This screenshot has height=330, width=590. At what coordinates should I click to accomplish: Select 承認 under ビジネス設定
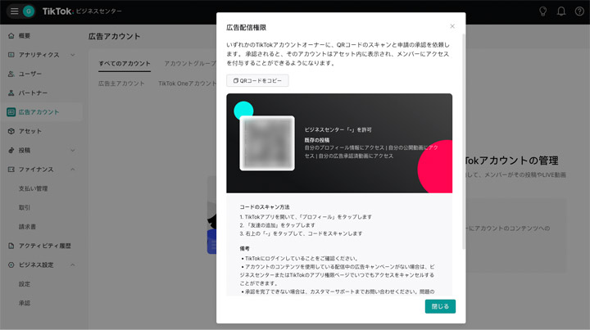point(25,303)
